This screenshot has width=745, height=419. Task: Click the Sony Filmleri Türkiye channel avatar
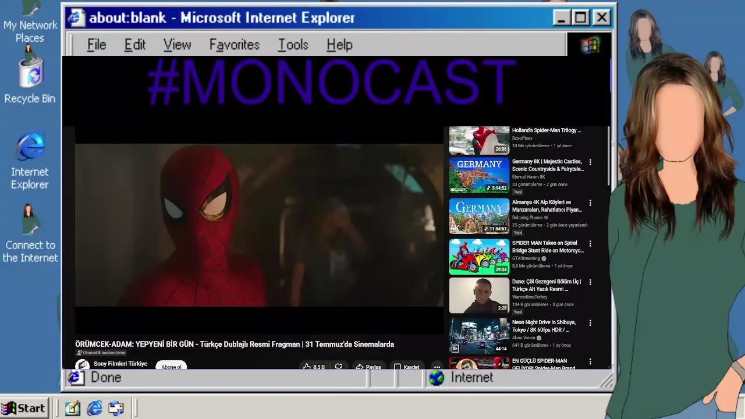coord(82,365)
